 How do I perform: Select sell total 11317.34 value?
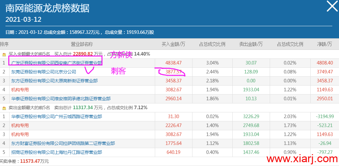(83, 108)
